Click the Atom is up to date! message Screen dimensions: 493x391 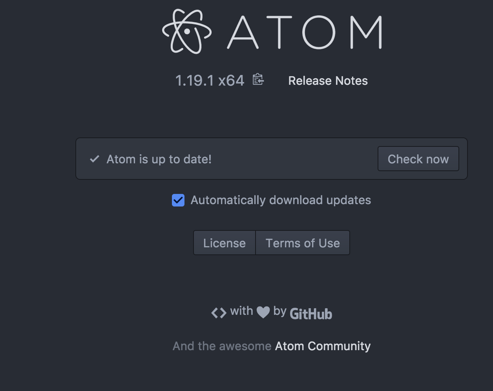[x=159, y=159]
